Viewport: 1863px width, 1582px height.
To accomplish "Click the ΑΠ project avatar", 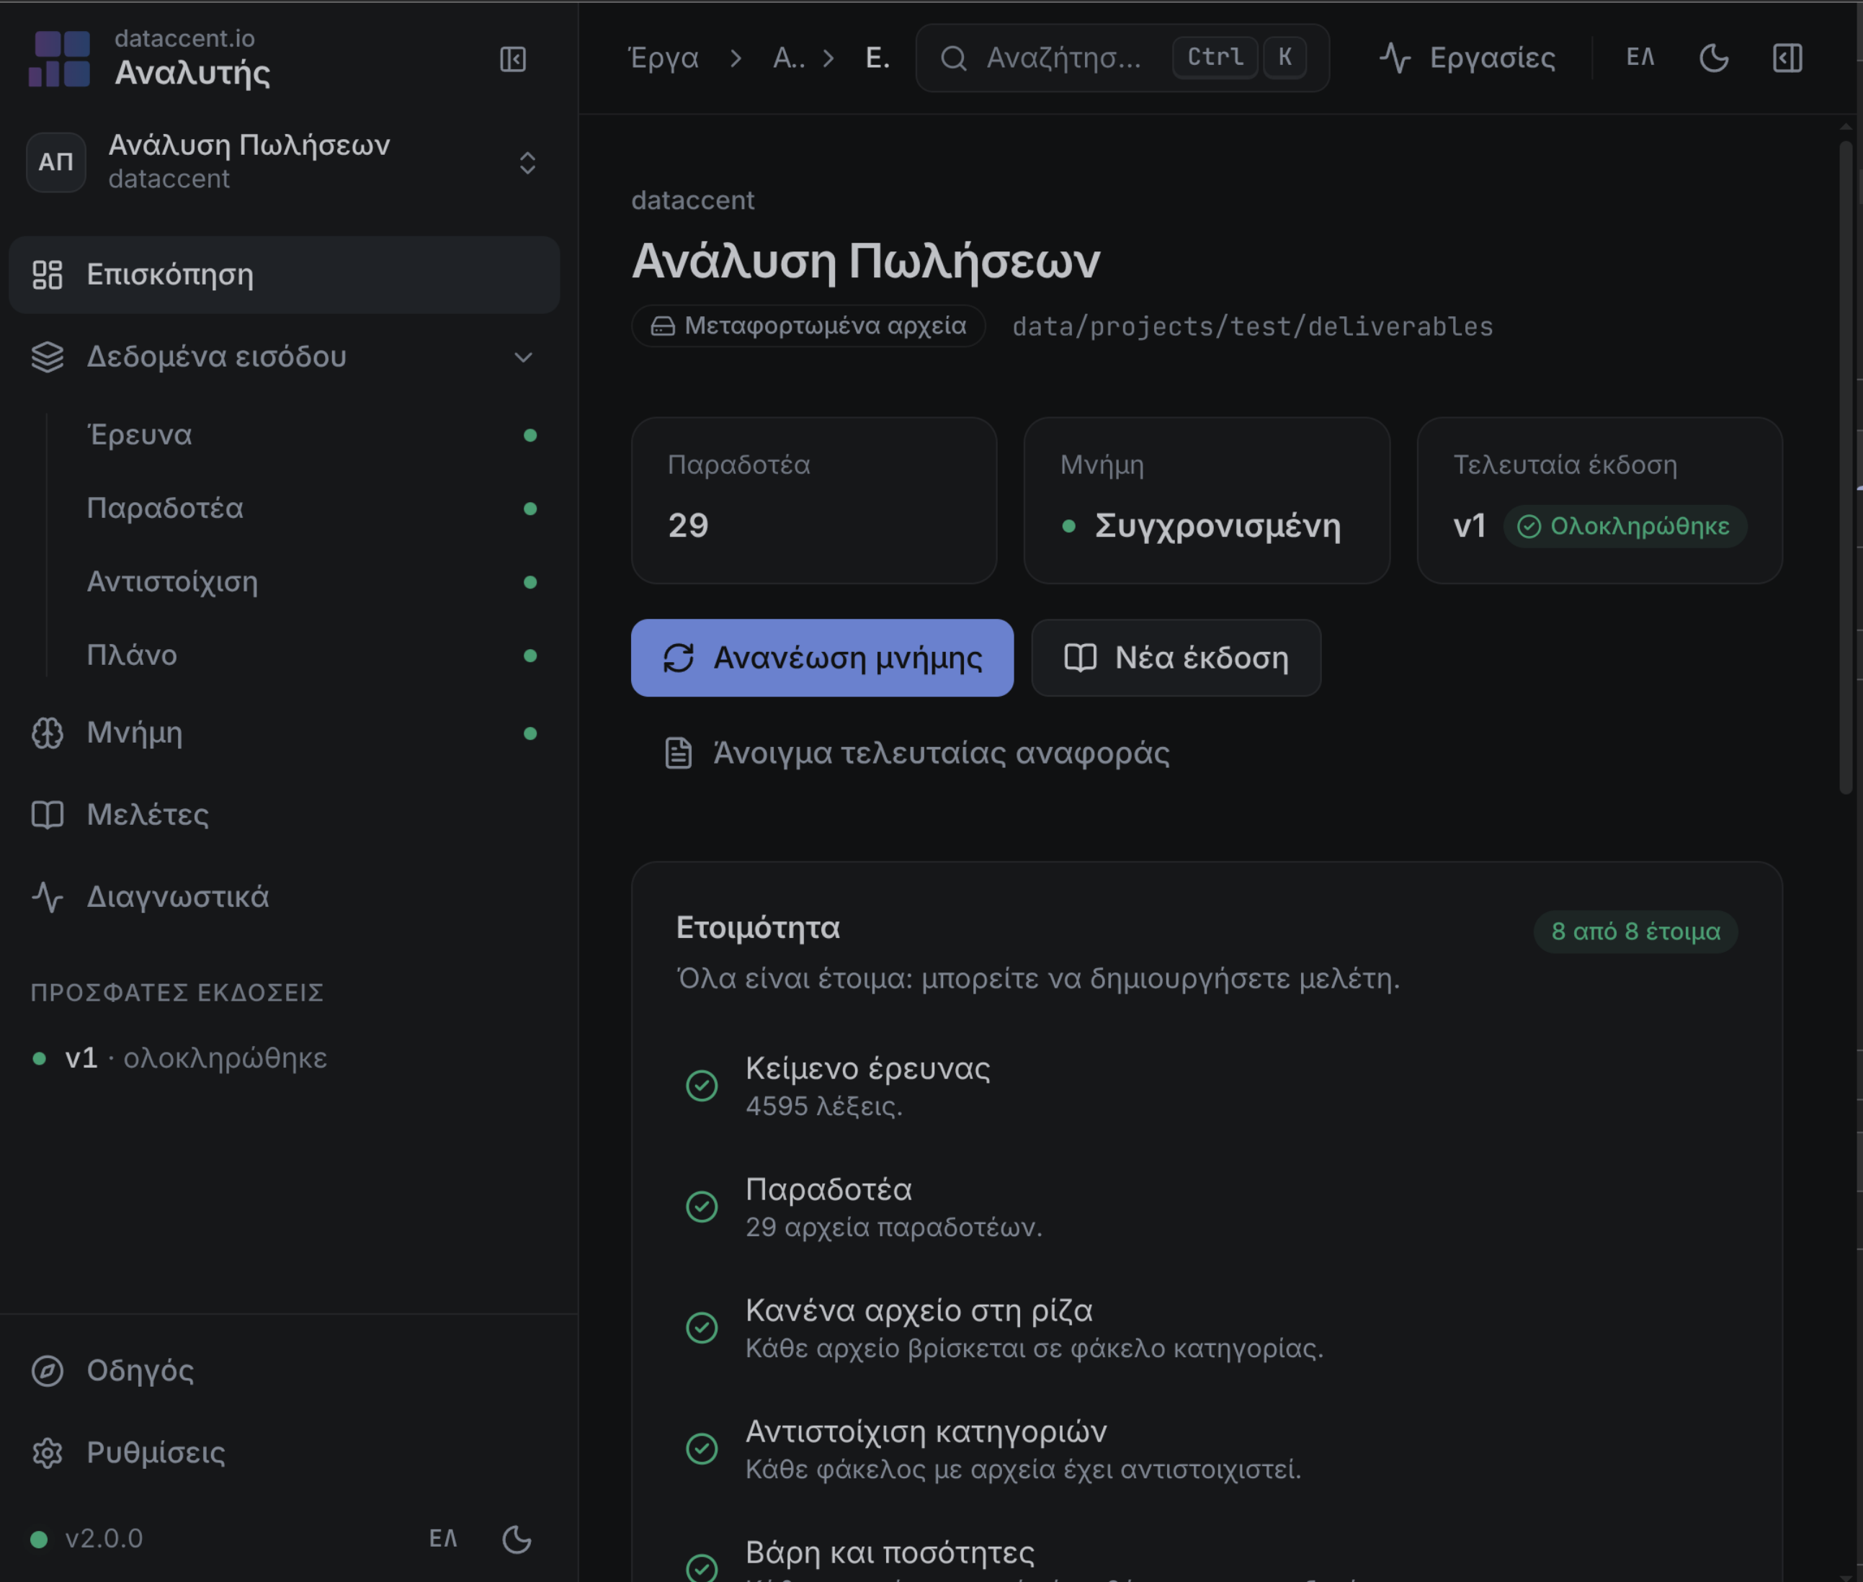I will tap(55, 161).
